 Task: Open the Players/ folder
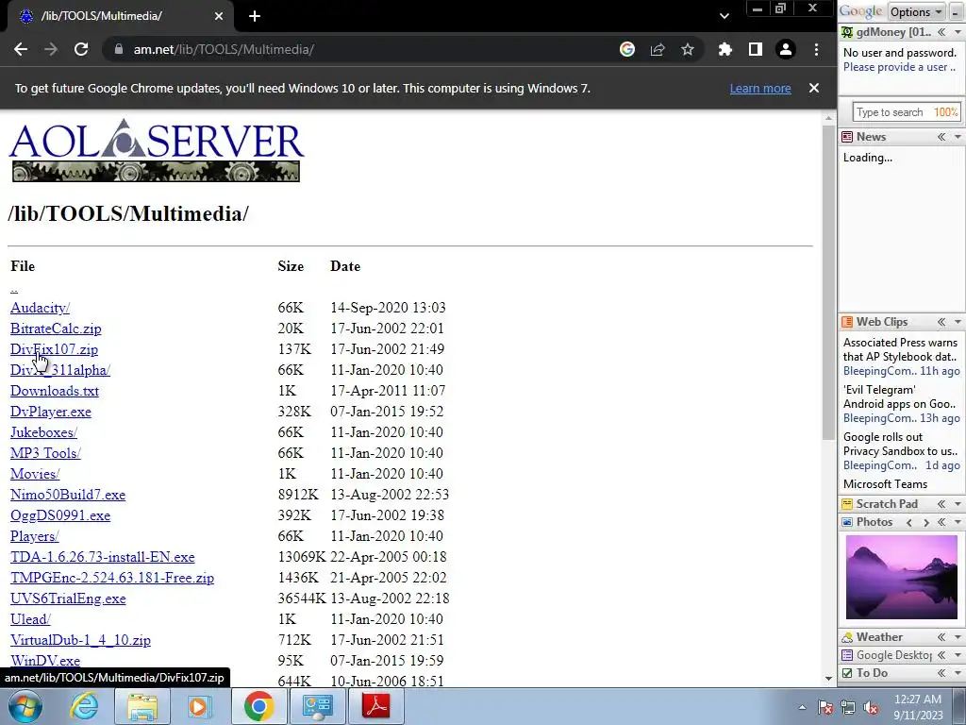pos(35,536)
